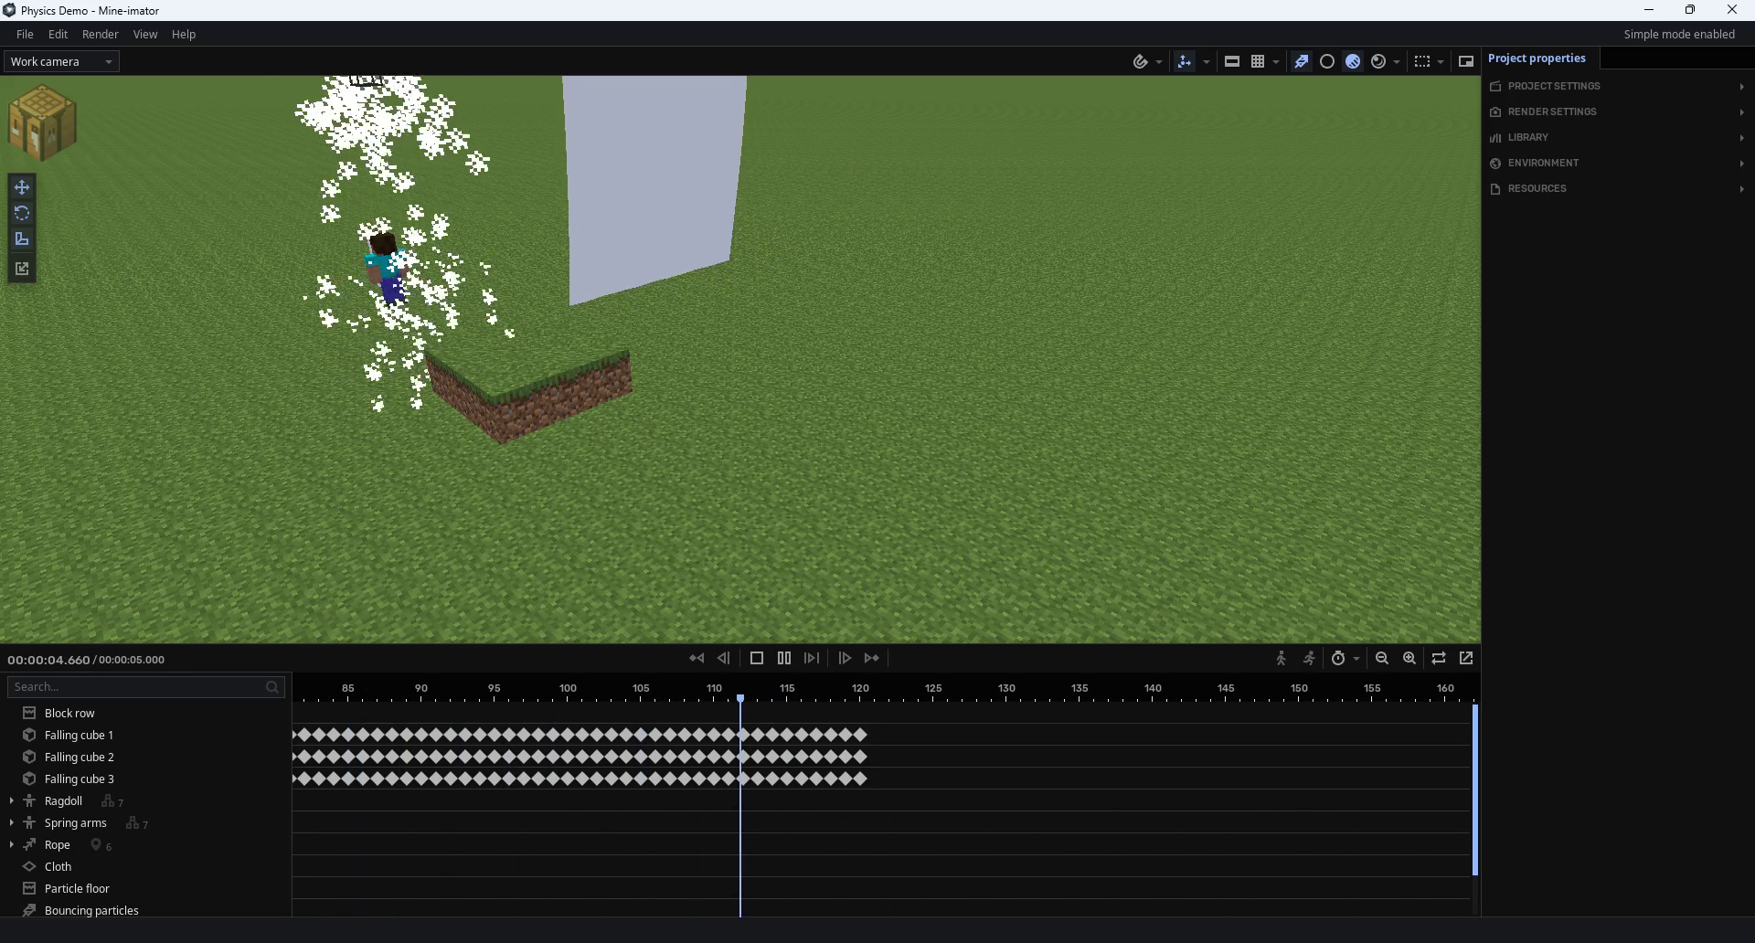This screenshot has width=1755, height=943.
Task: Switch to lit shading view mode
Action: click(1353, 61)
